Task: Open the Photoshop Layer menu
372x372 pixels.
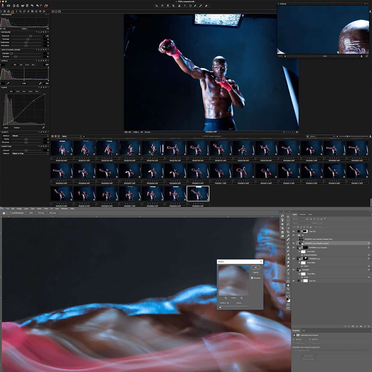Action: point(26,209)
